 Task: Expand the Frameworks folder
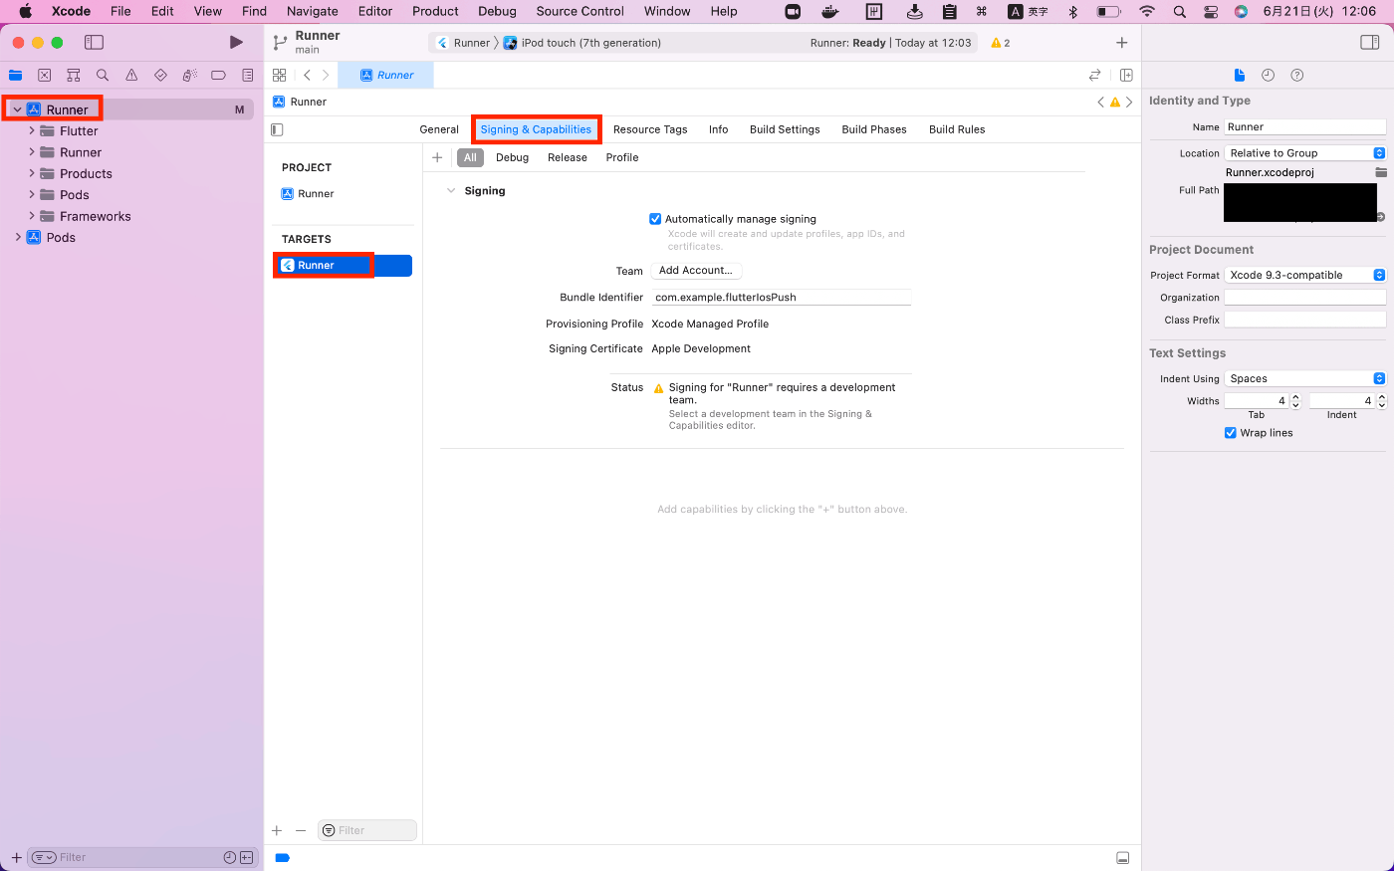pyautogui.click(x=32, y=216)
